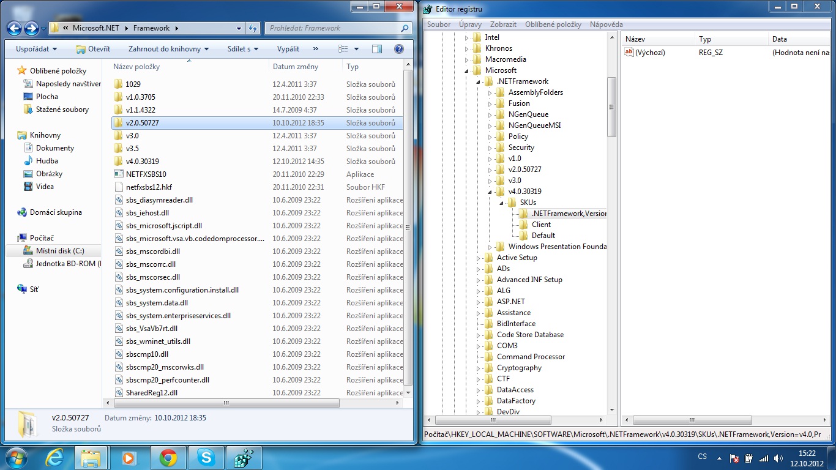Viewport: 836px width, 470px height.
Task: Expand the AssemblyFolders registry key
Action: pos(490,92)
